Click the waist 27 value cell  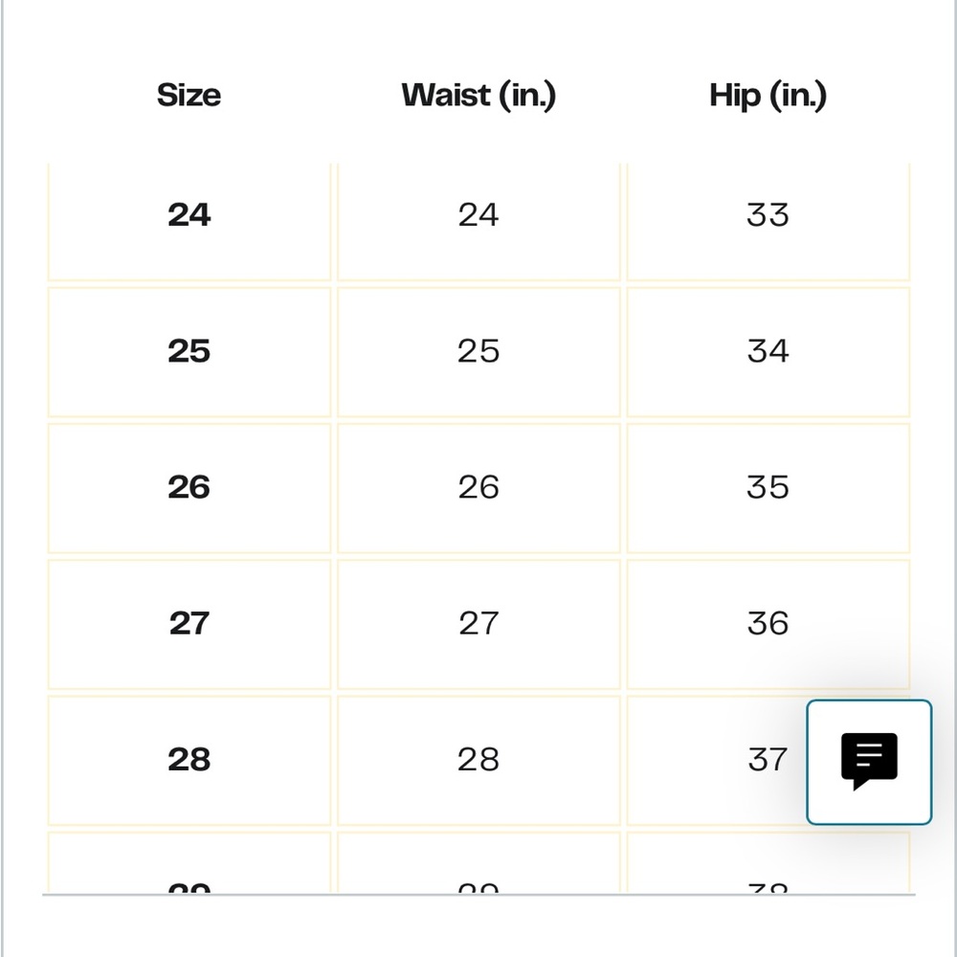coord(478,624)
